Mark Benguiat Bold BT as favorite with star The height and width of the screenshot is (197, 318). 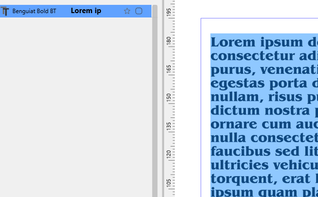(127, 11)
